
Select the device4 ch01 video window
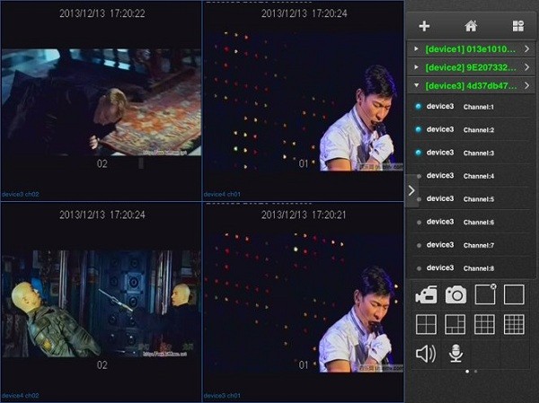[304, 101]
